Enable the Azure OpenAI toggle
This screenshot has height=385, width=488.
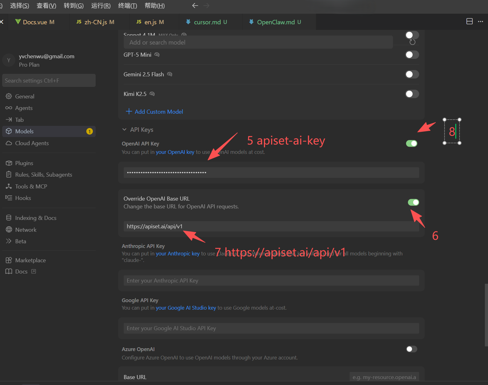(x=412, y=349)
